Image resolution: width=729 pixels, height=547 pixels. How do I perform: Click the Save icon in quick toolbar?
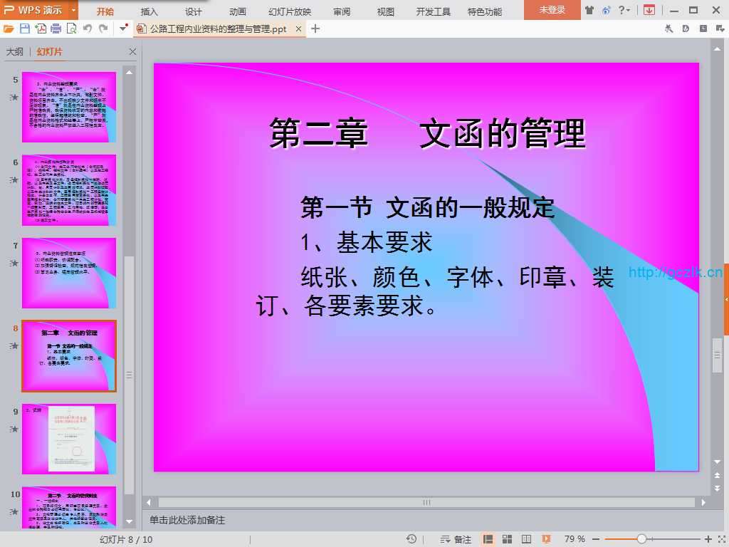pos(25,28)
